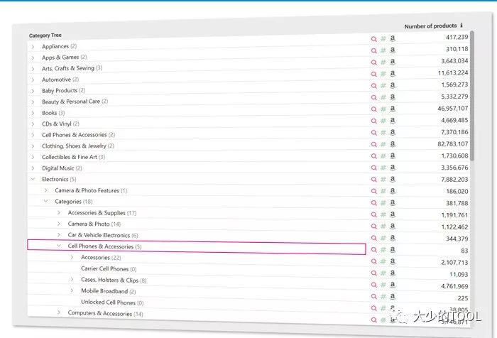Open Amazon icon beside 4,761,969
This screenshot has width=497, height=338.
(393, 285)
